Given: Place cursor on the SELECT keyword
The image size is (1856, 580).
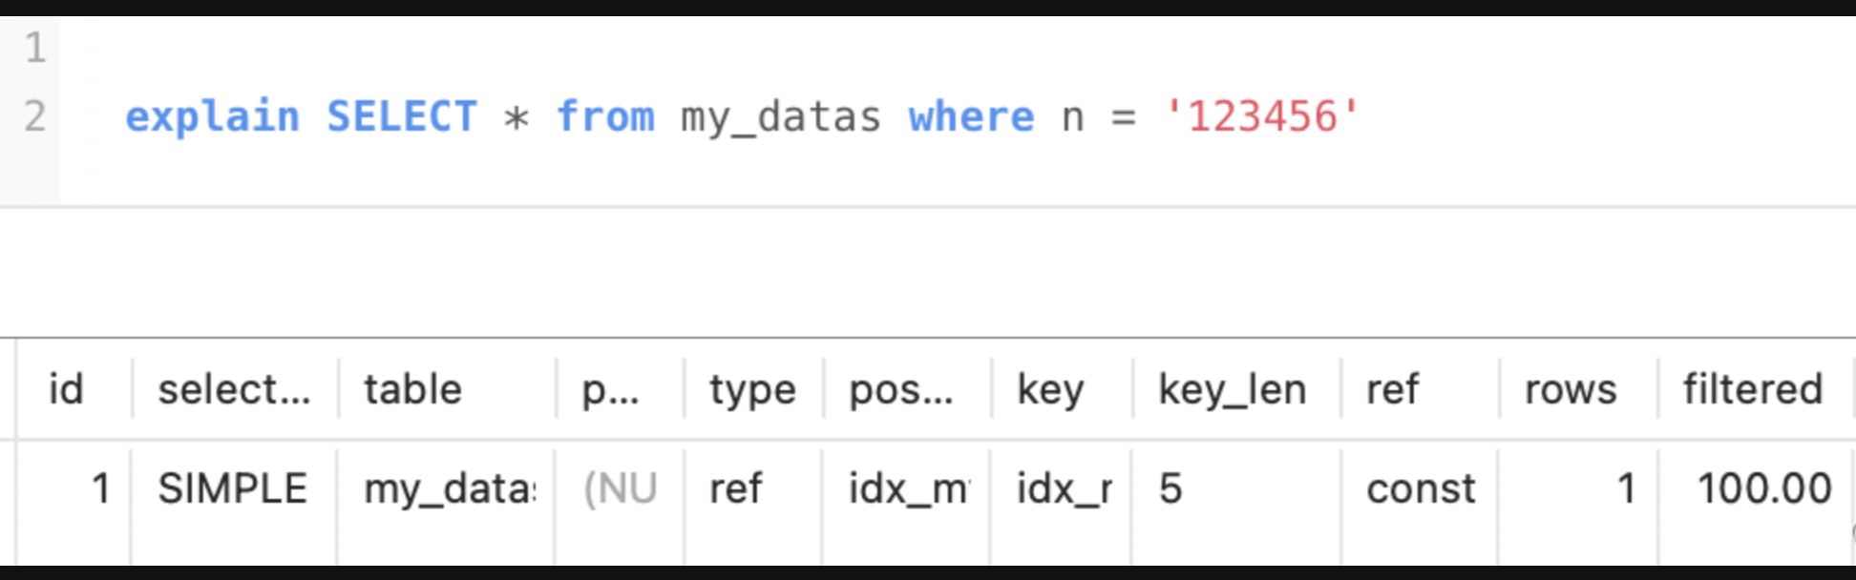Looking at the screenshot, I should click(402, 116).
